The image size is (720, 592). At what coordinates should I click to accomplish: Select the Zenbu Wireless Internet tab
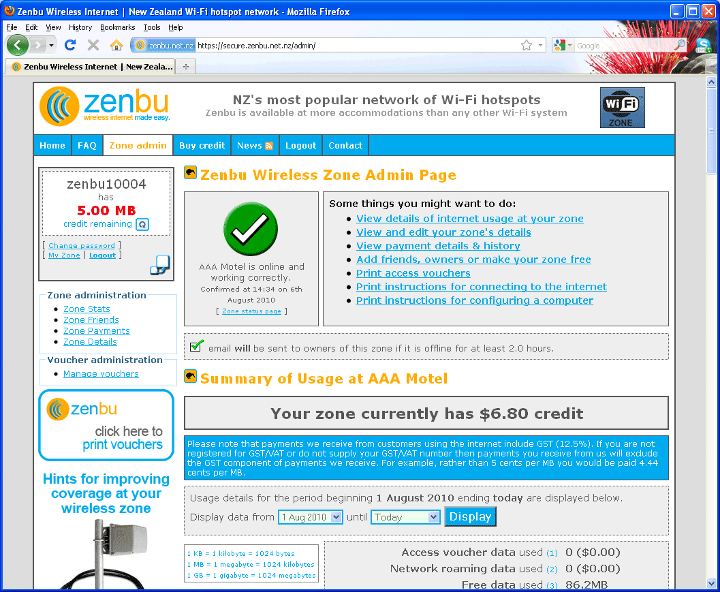[x=91, y=67]
